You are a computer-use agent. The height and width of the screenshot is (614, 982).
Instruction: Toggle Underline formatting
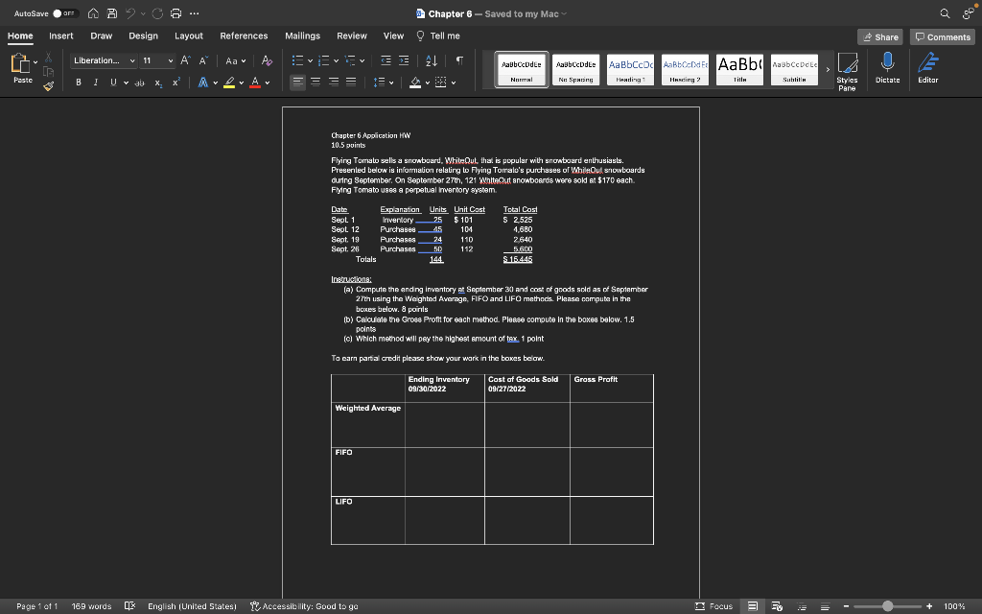click(x=113, y=83)
